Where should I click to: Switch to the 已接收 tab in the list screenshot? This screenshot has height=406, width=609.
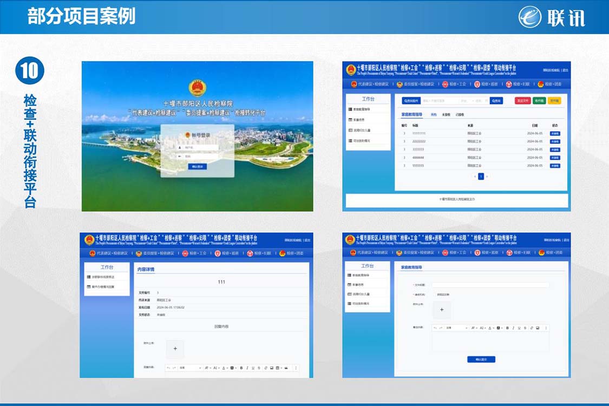tap(460, 115)
